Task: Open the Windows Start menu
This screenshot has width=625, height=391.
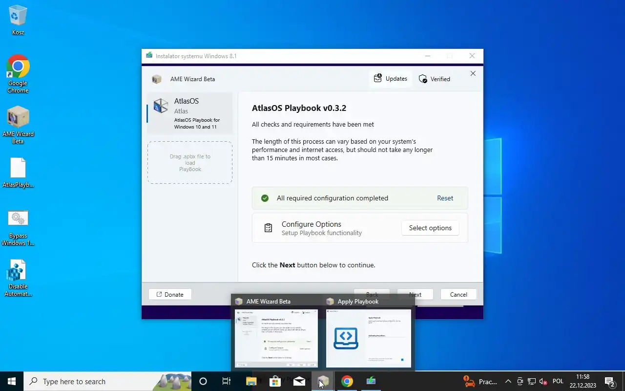Action: click(12, 381)
